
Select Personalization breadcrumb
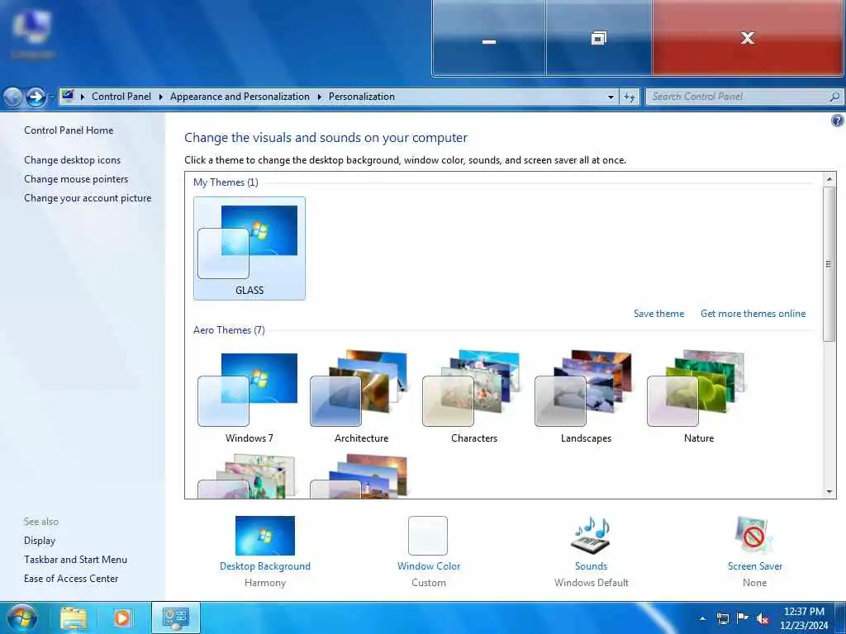(362, 97)
